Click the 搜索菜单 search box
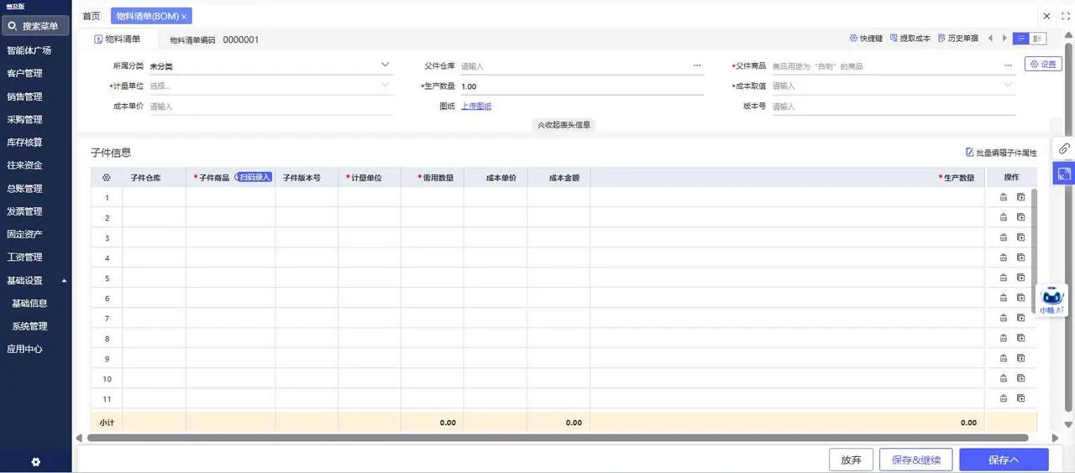1075x473 pixels. [x=35, y=26]
